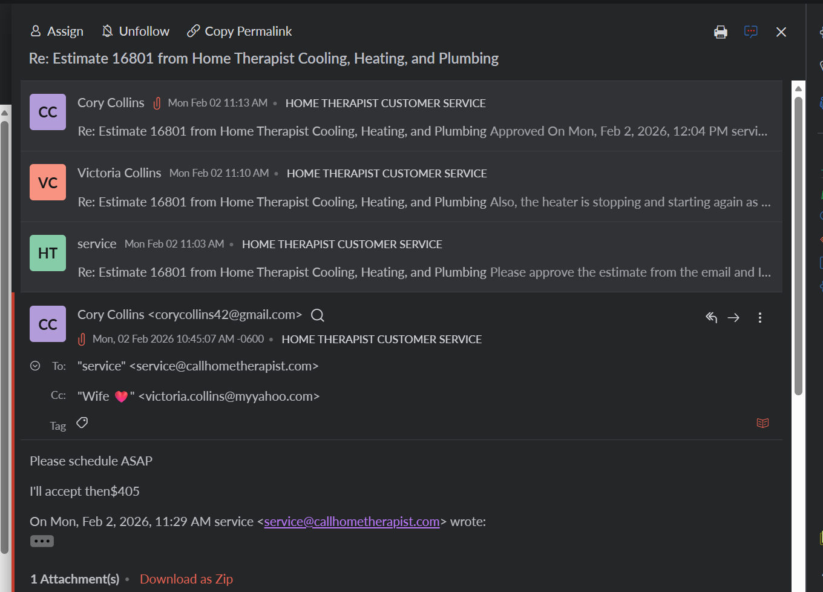823x592 pixels.
Task: Expand the quoted text ellipsis button
Action: 42,541
